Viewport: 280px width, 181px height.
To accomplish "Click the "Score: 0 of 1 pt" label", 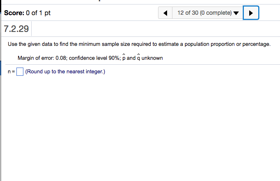I will (27, 13).
